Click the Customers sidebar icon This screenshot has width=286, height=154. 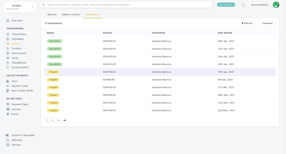point(8,39)
